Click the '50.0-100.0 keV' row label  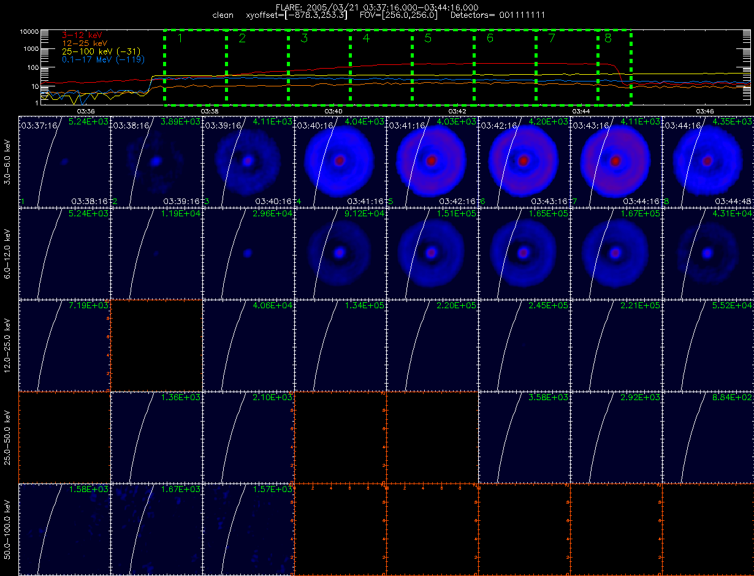point(8,529)
